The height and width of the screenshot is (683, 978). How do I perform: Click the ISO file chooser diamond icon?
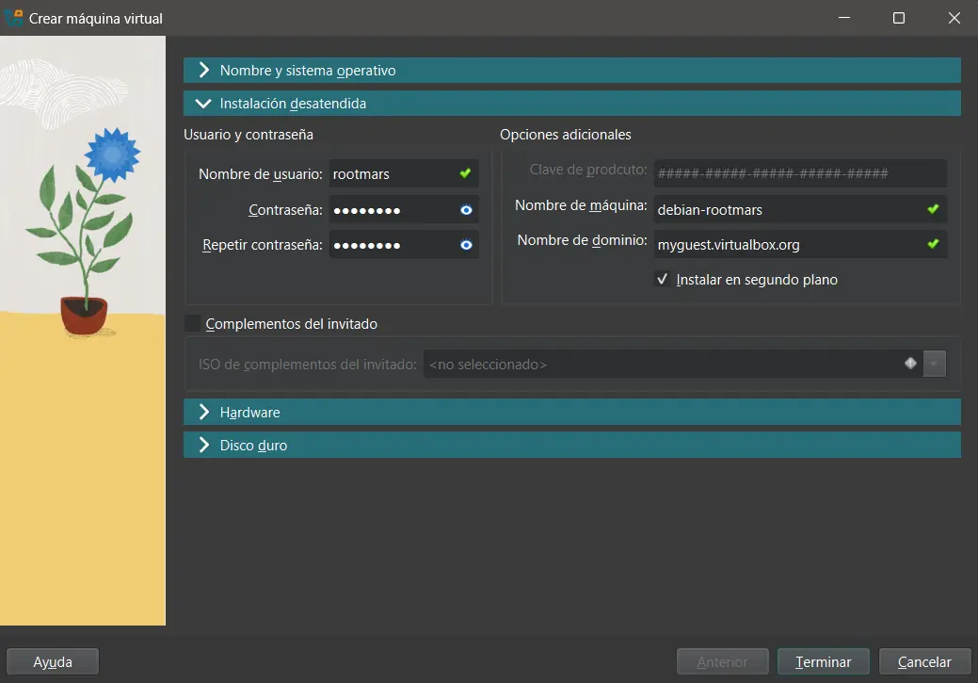(x=910, y=363)
